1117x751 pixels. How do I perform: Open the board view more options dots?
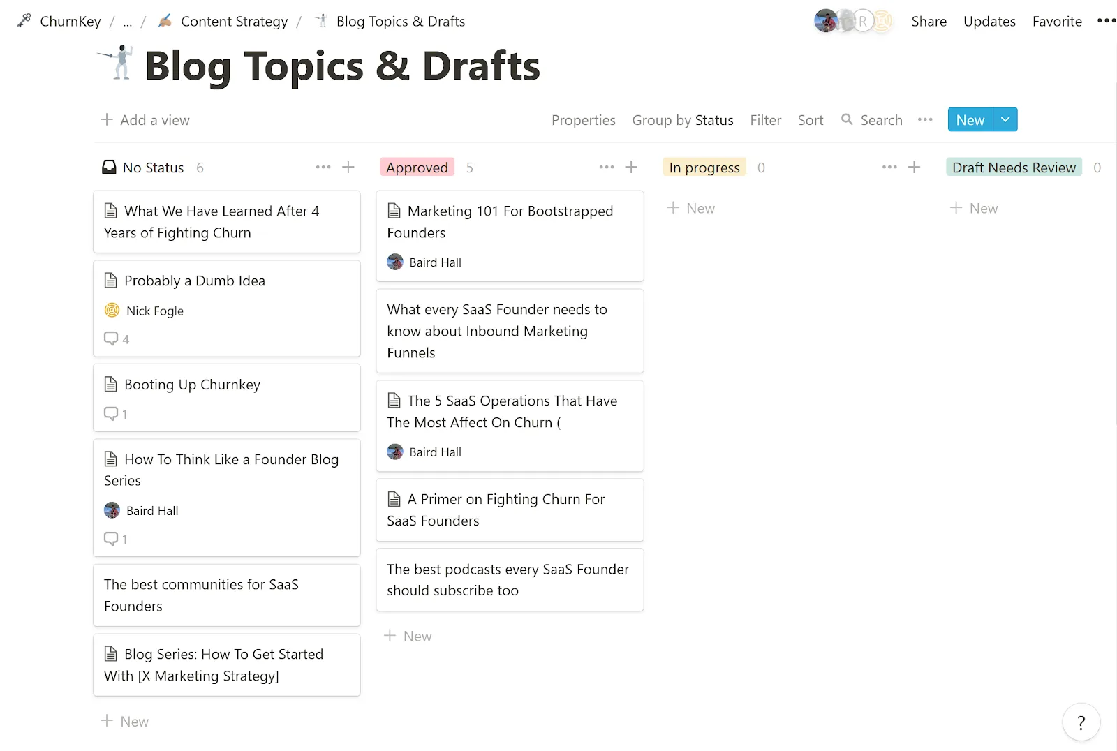pyautogui.click(x=925, y=120)
